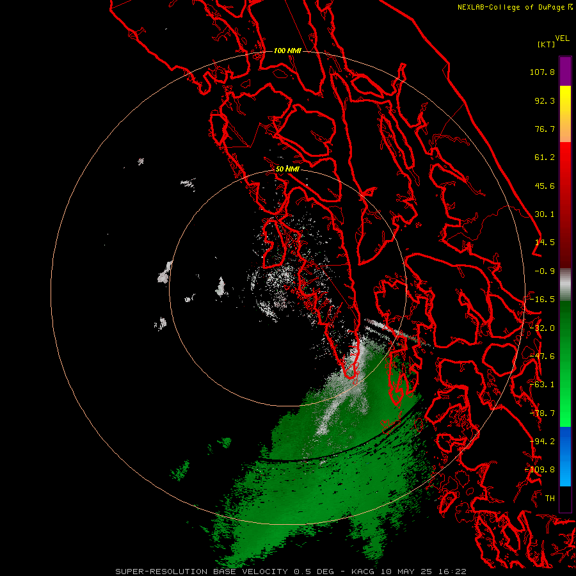Click the Super-Resolution Base Velocity footer caption
576x576 pixels.
pos(291,572)
